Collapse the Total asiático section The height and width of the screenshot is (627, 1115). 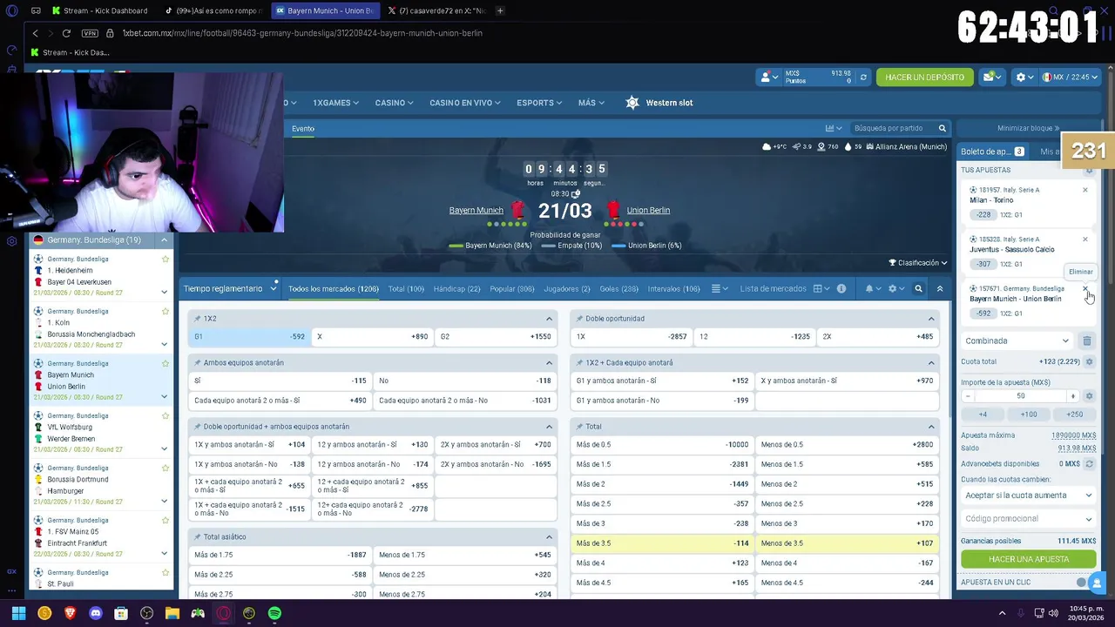(549, 537)
